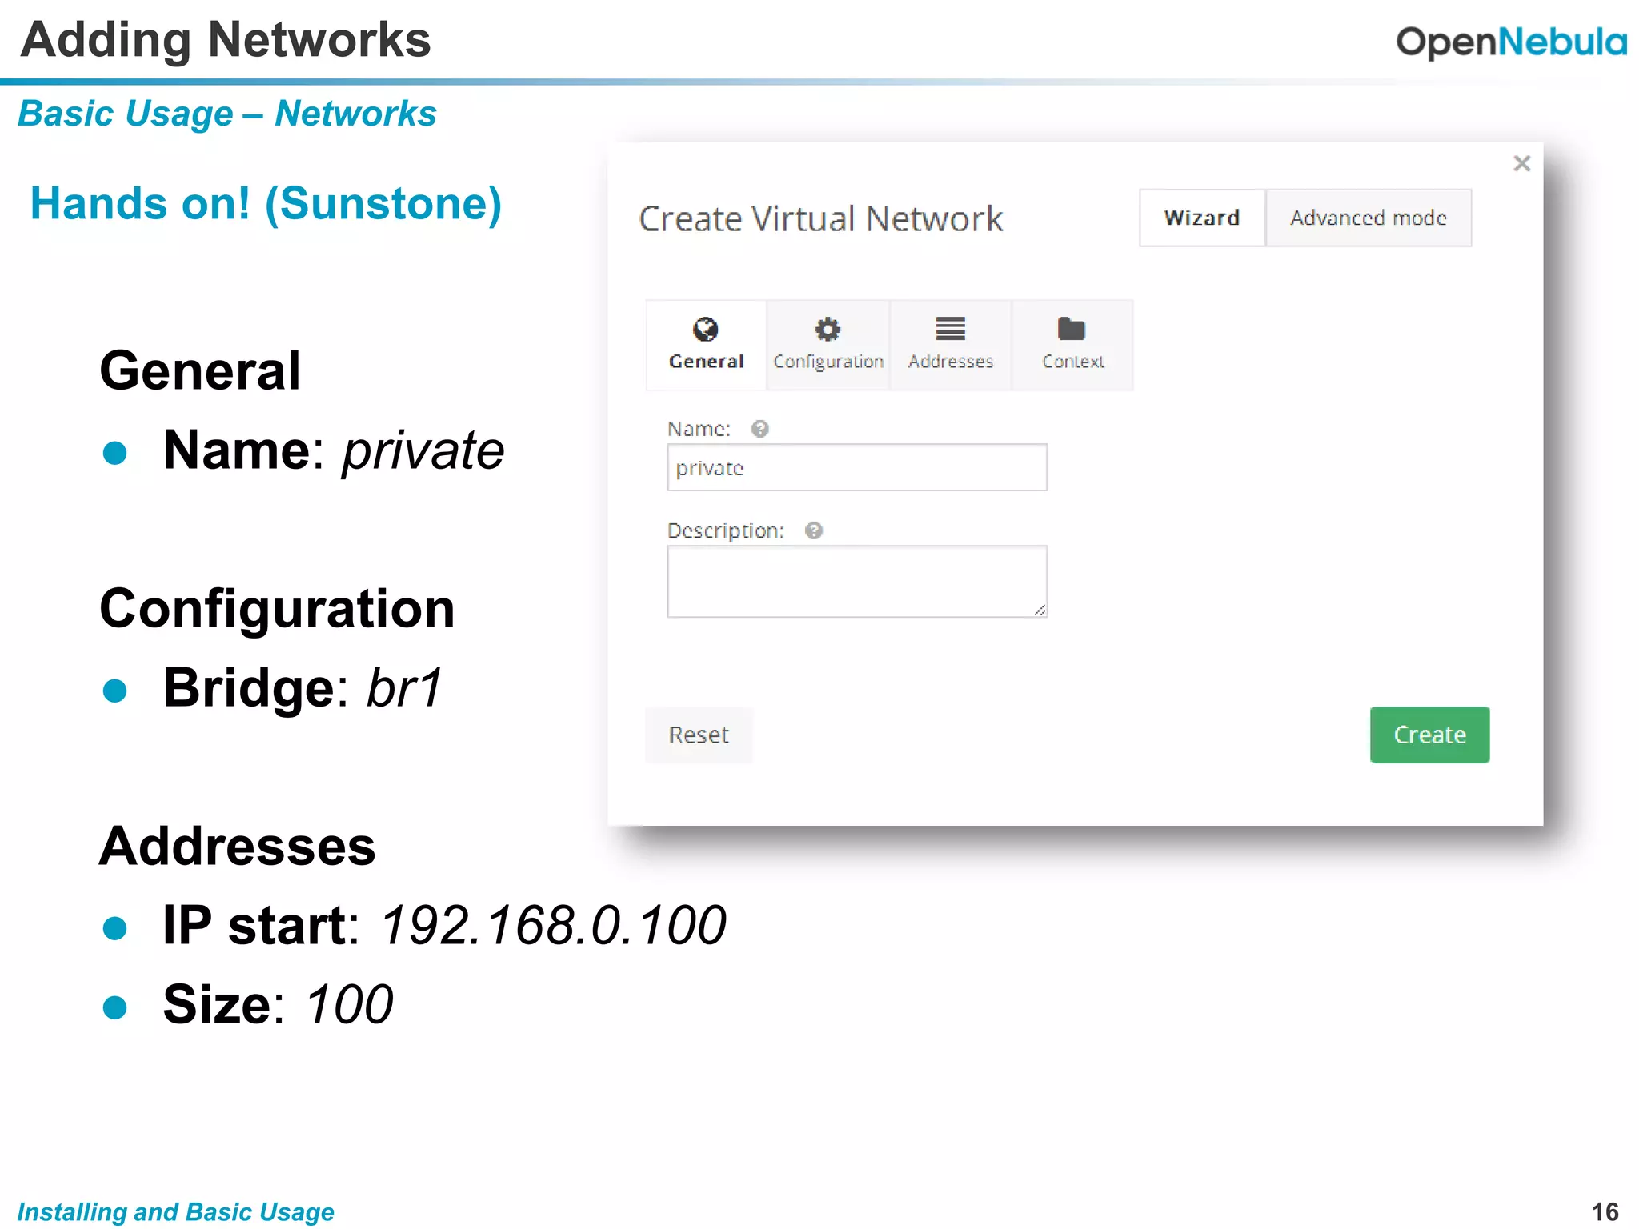Switch to Advanced mode
1639x1229 pixels.
(x=1369, y=218)
